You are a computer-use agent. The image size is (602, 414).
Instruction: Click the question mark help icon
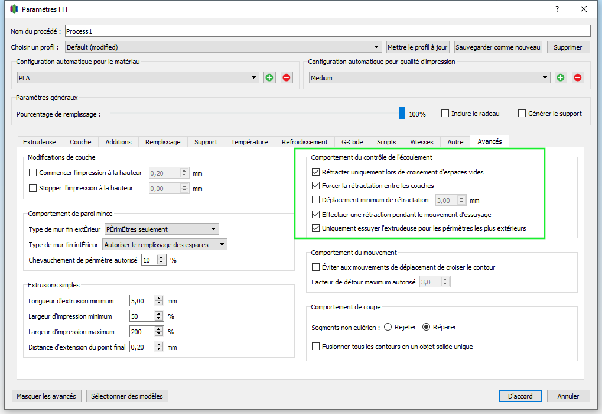coord(557,9)
